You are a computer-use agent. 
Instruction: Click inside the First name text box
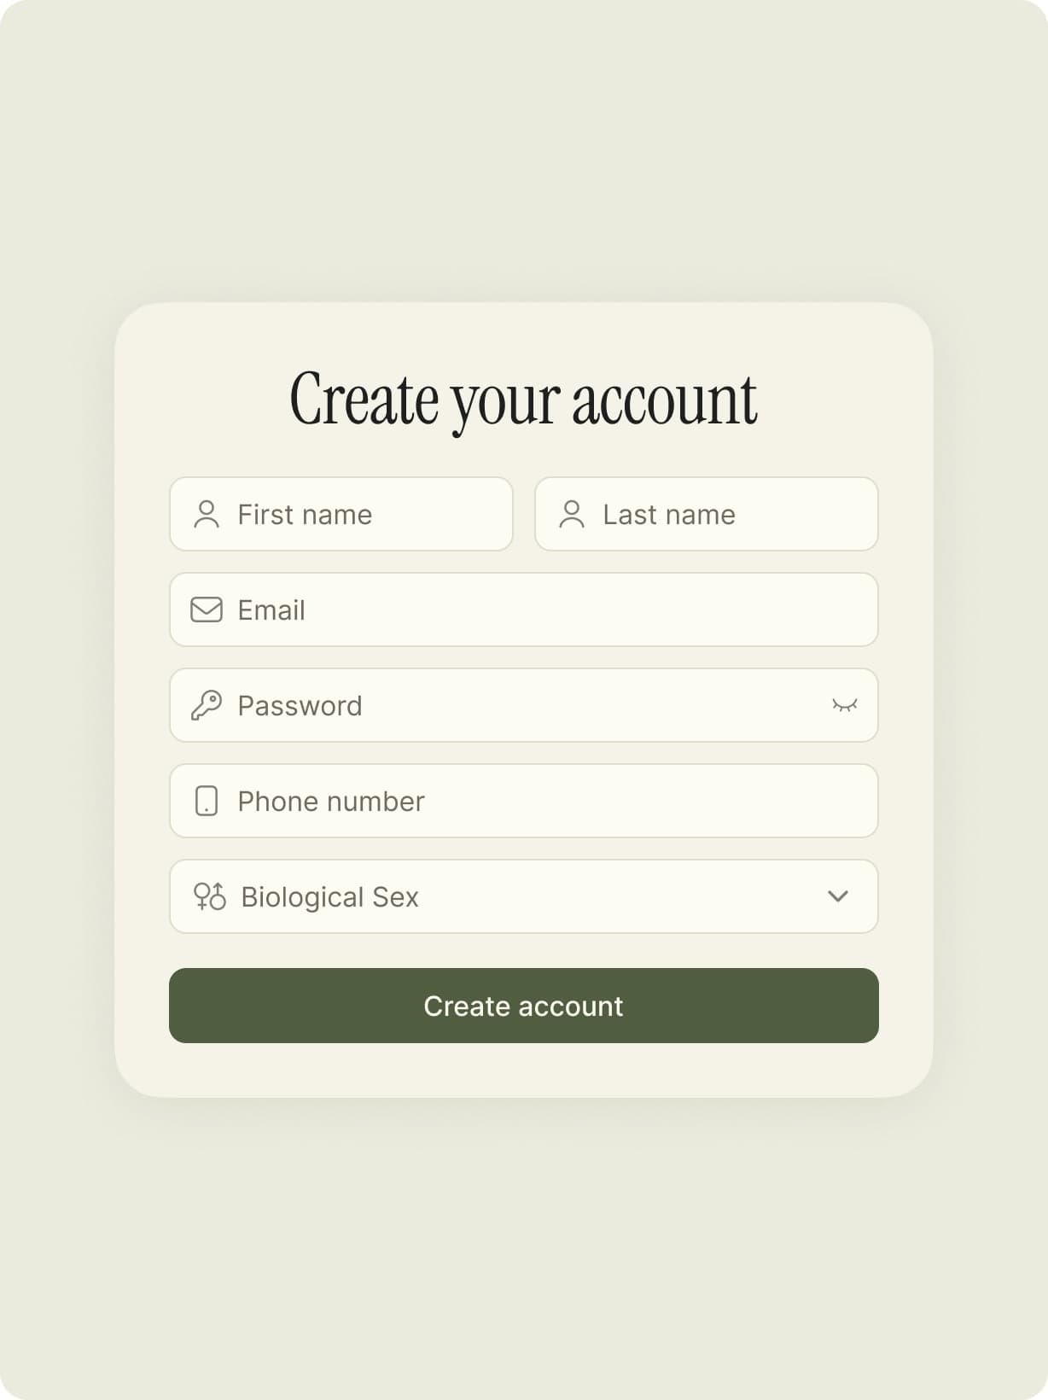pos(341,514)
